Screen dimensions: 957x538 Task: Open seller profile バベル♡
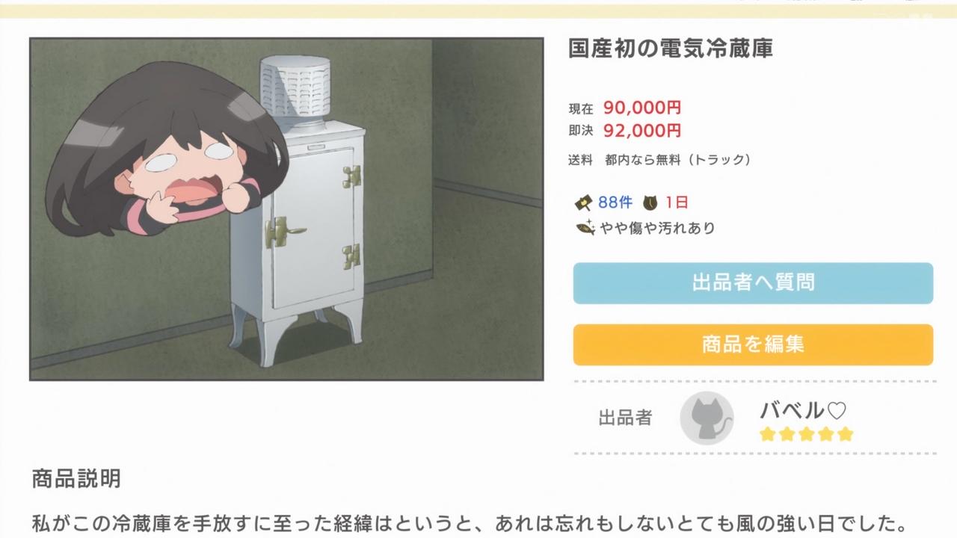pyautogui.click(x=803, y=411)
